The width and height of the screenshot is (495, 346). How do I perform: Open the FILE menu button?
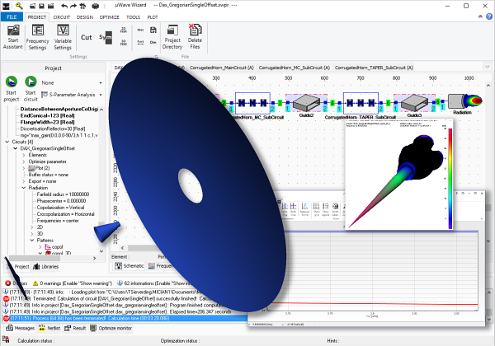pos(12,16)
